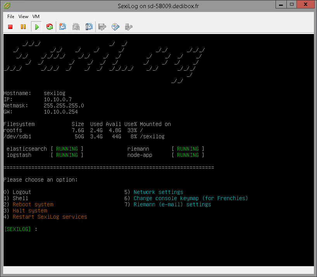Click the elasticsearch RUNNING status
Screen dimensions: 317x277
(x=67, y=149)
